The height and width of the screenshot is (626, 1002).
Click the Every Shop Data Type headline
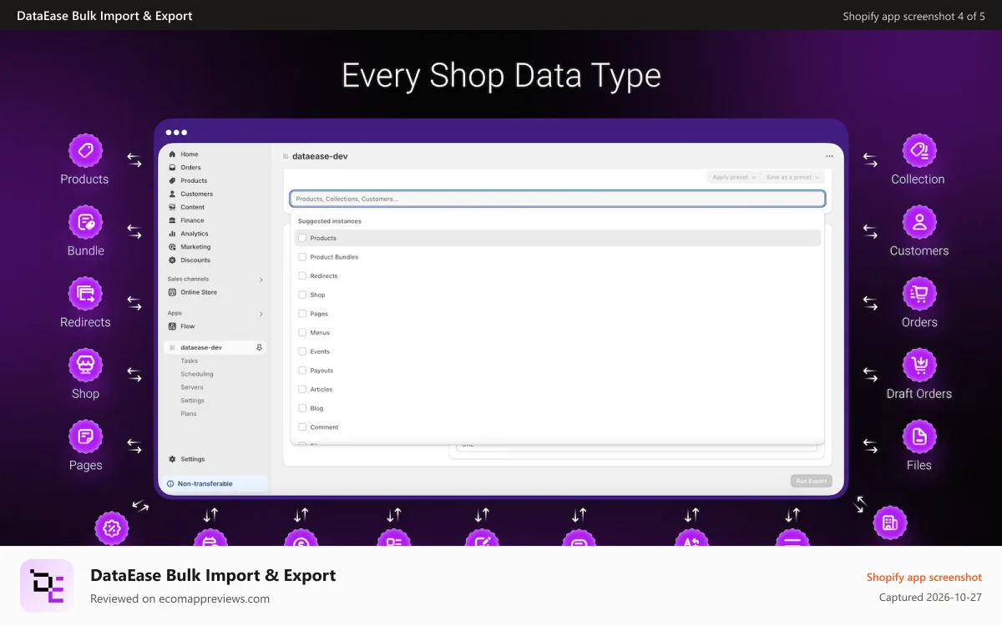501,76
